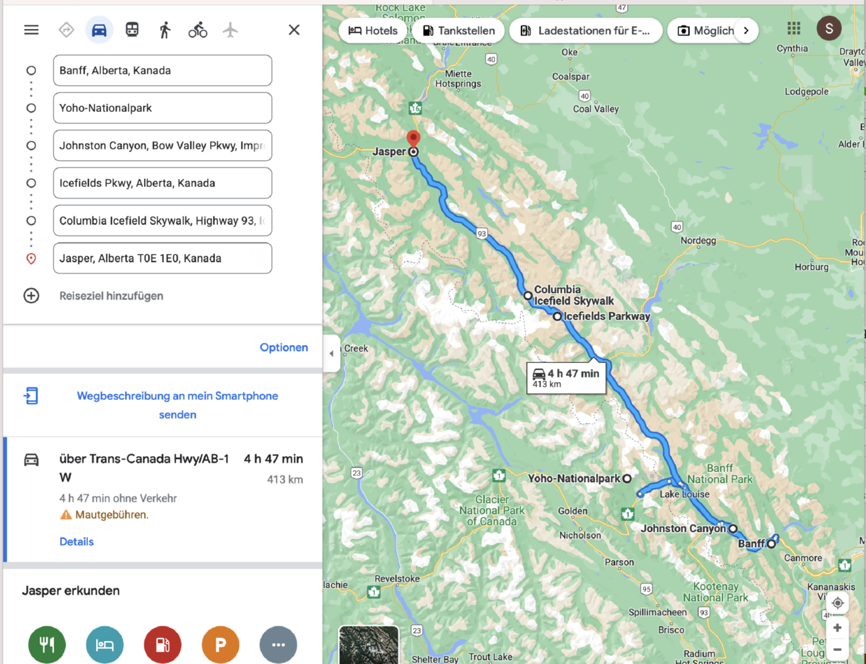This screenshot has height=664, width=866.
Task: Show my location on map
Action: tap(837, 603)
